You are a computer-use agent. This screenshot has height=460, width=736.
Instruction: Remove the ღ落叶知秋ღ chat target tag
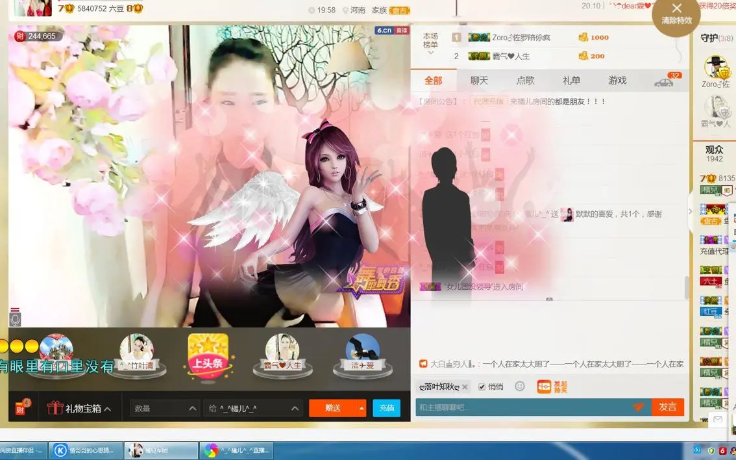coord(465,387)
